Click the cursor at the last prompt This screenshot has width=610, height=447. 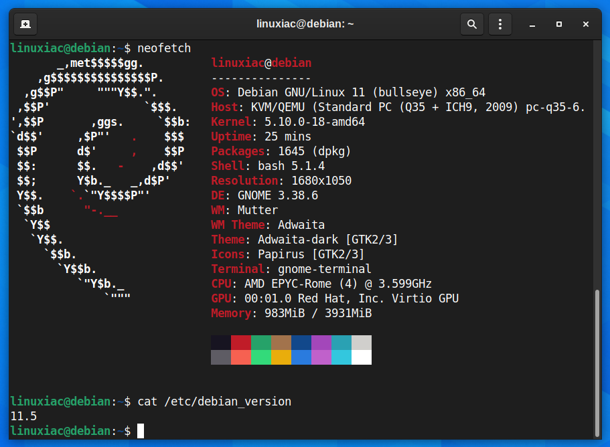(x=141, y=431)
